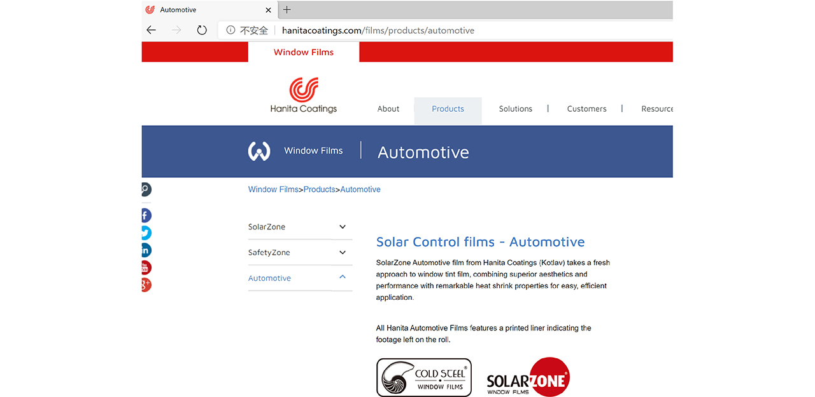815x397 pixels.
Task: Select SafetyZone in the sidebar
Action: [x=269, y=252]
